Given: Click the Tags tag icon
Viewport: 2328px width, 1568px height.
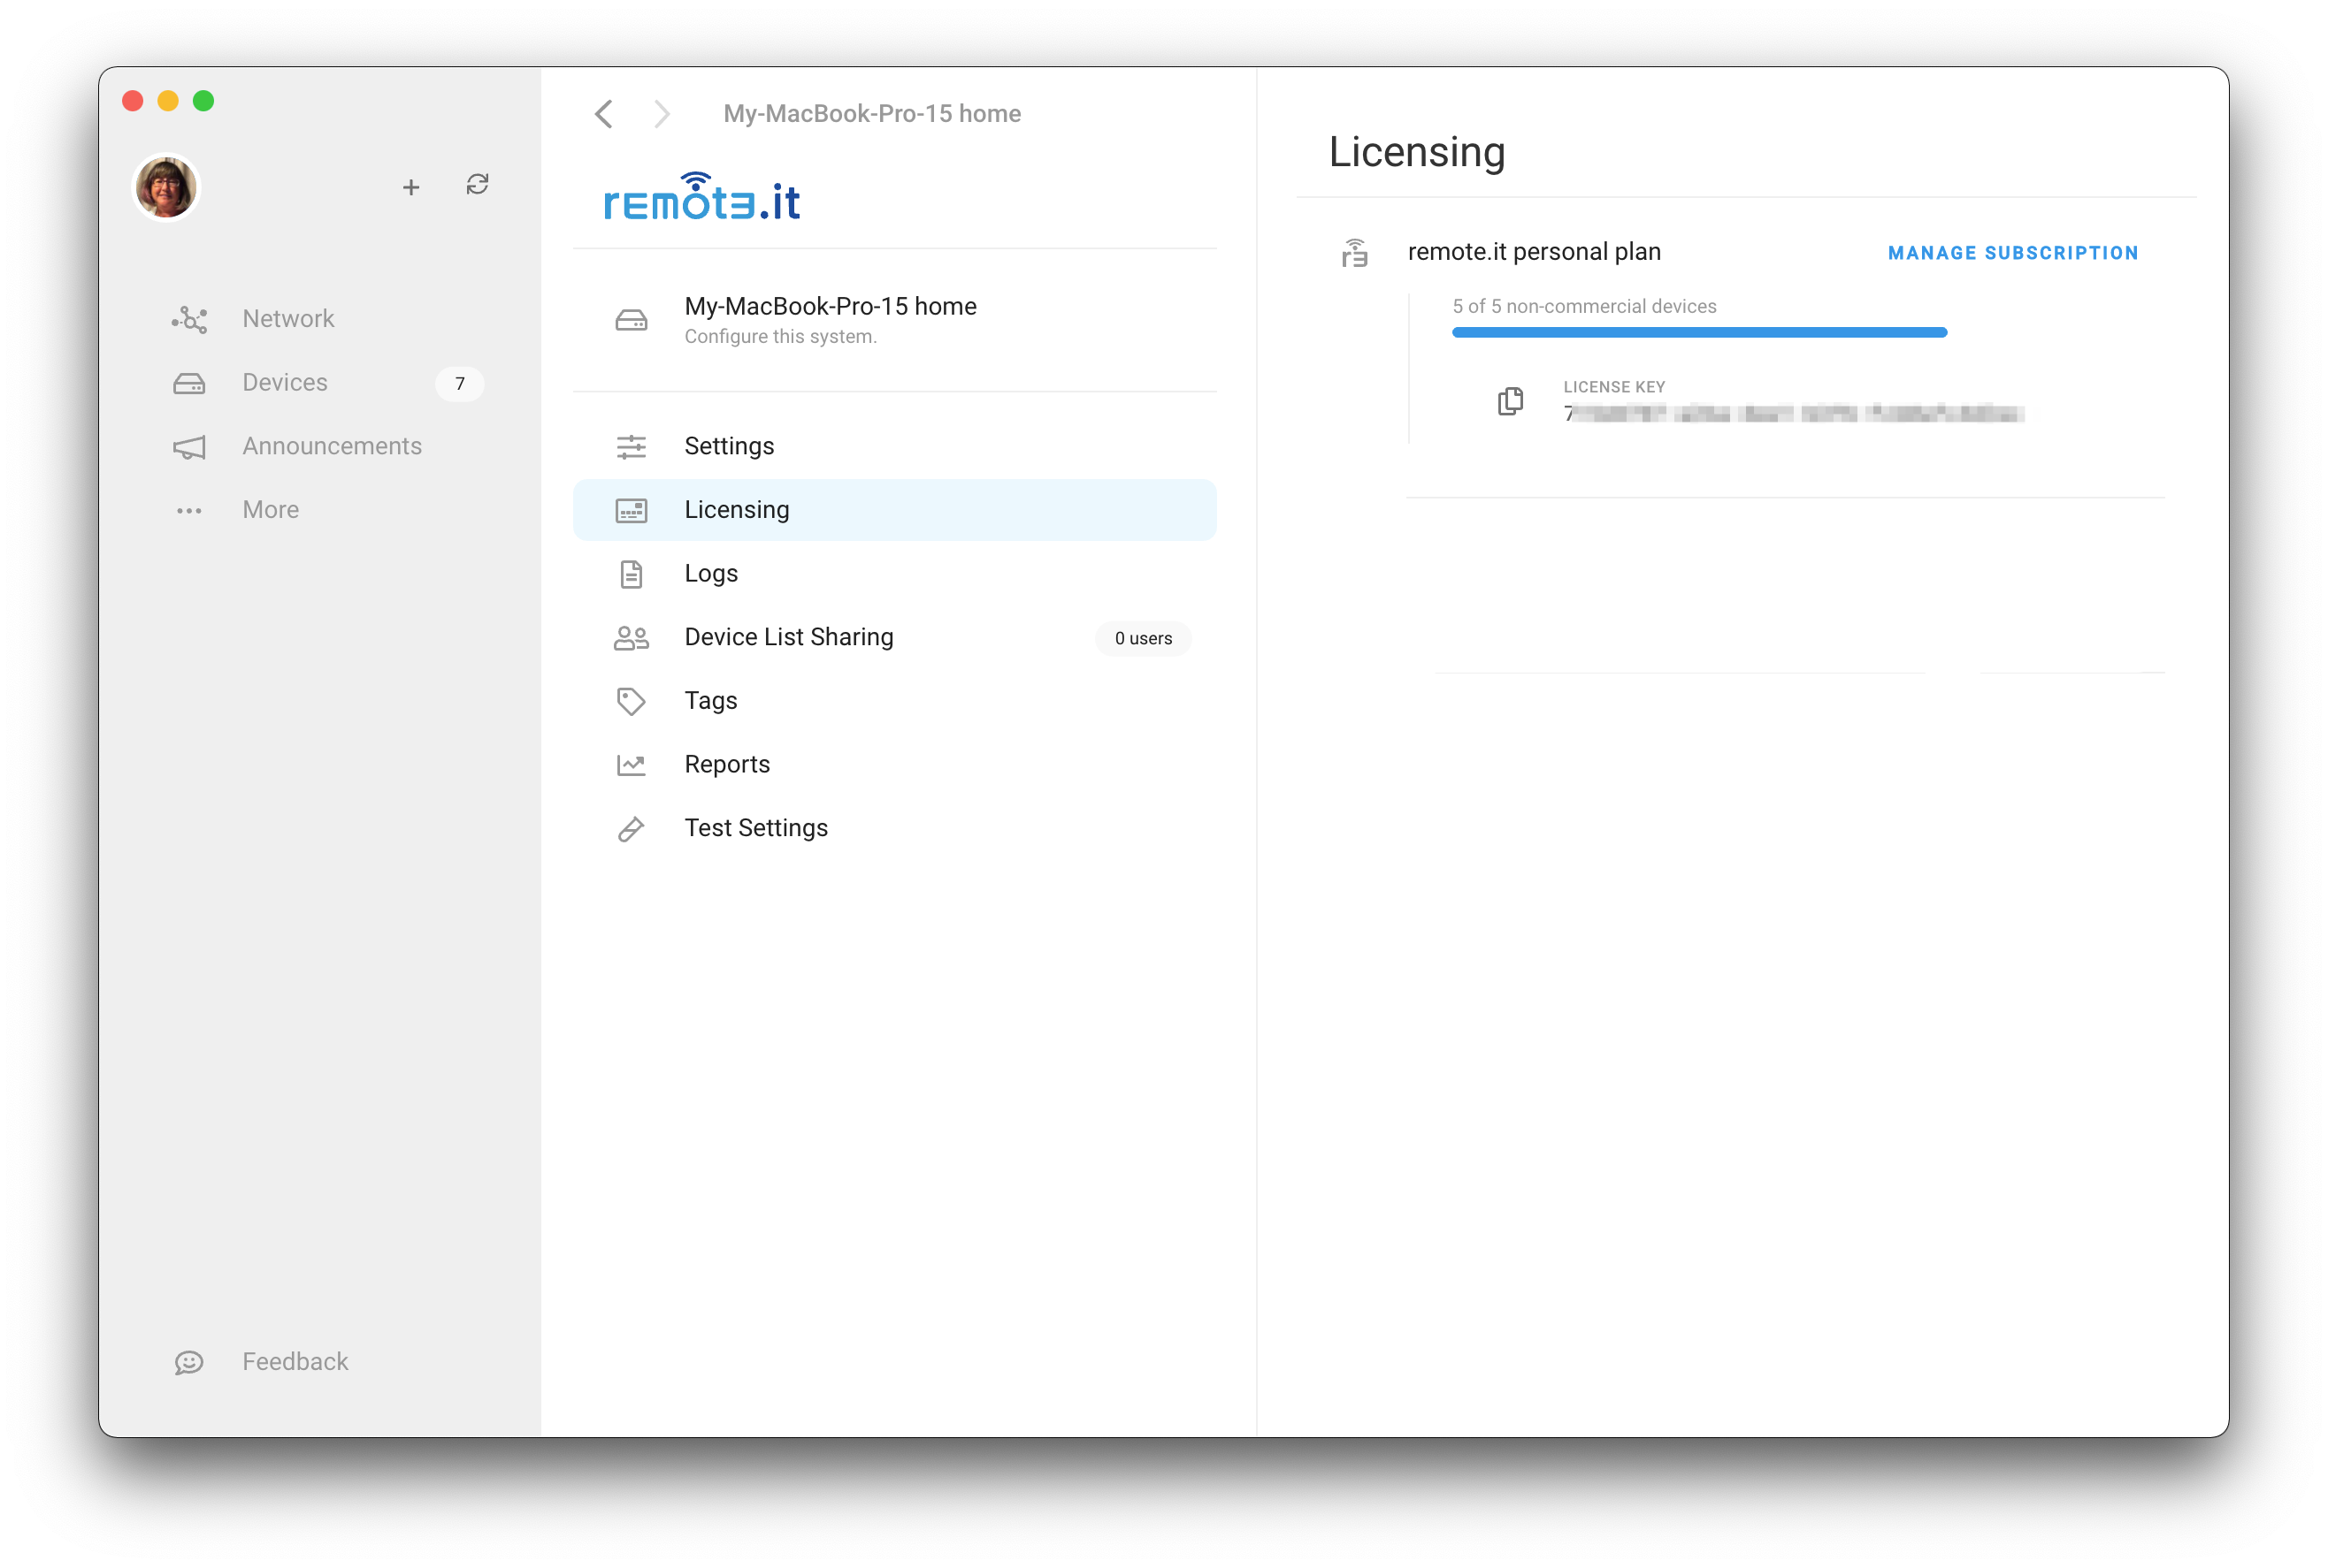Looking at the screenshot, I should (x=631, y=702).
